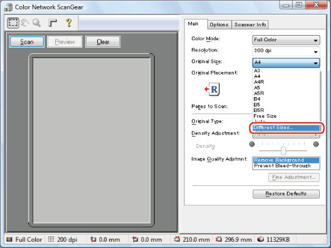Screen dimensions: 331x248
Task: Choose the hand move tool
Action: [25, 23]
